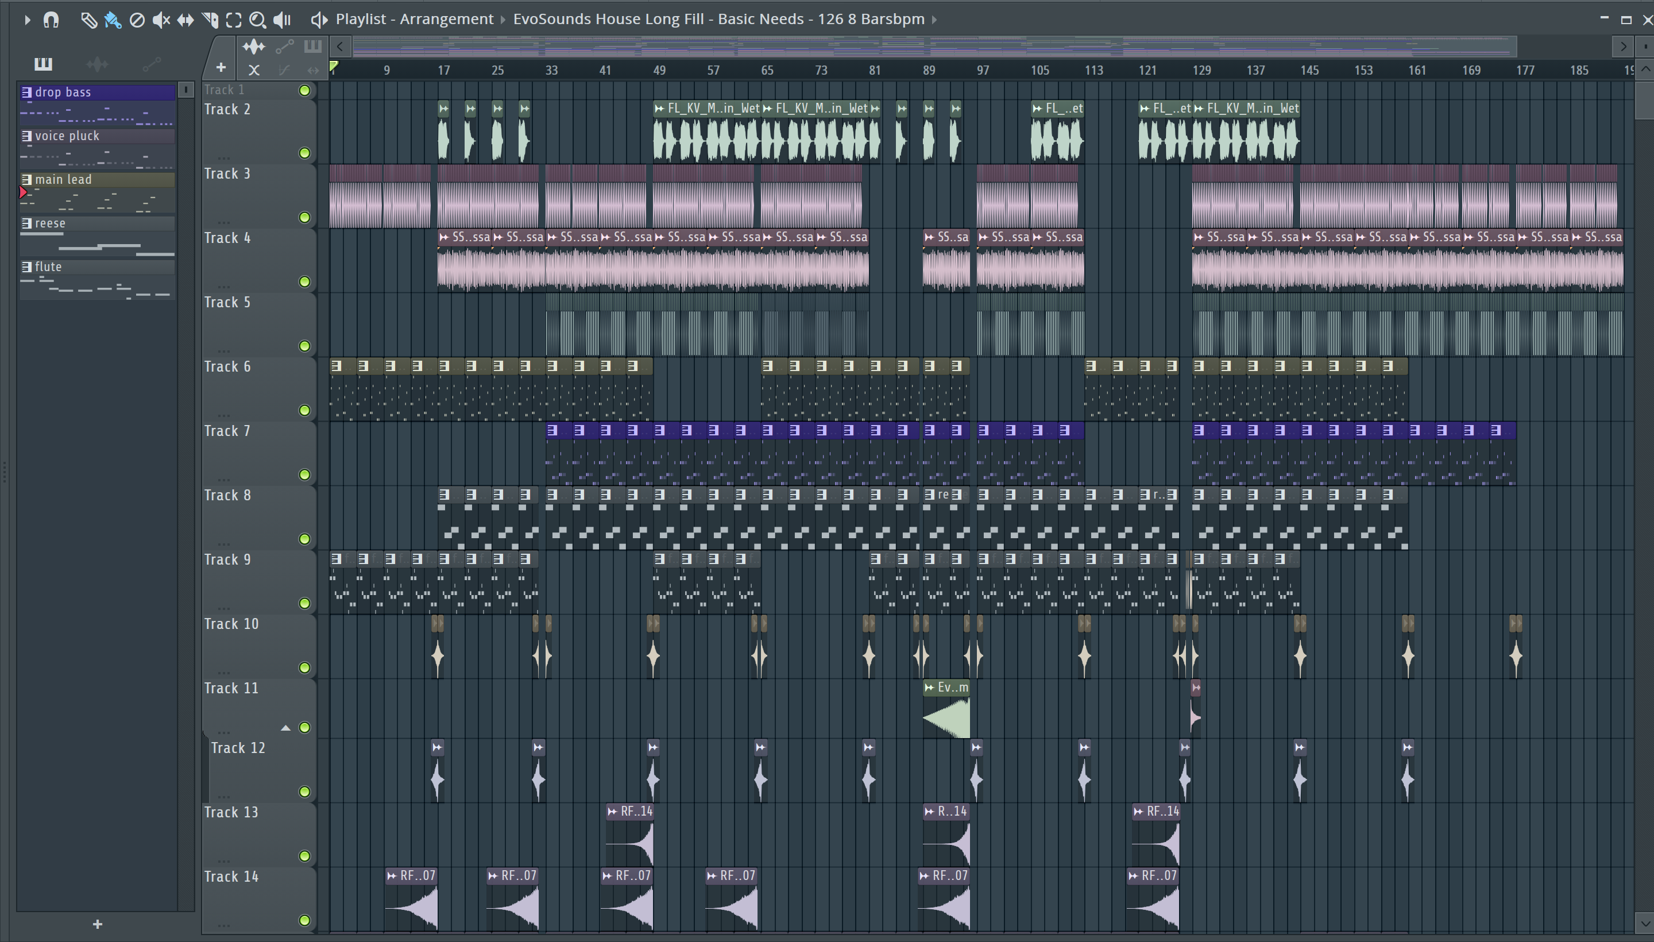The image size is (1654, 942).
Task: Add a new pattern with the bottom plus
Action: point(98,925)
